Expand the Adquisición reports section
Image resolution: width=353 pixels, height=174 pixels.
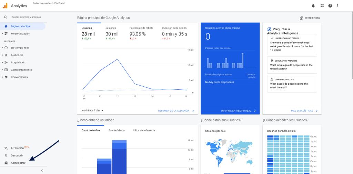(18, 62)
